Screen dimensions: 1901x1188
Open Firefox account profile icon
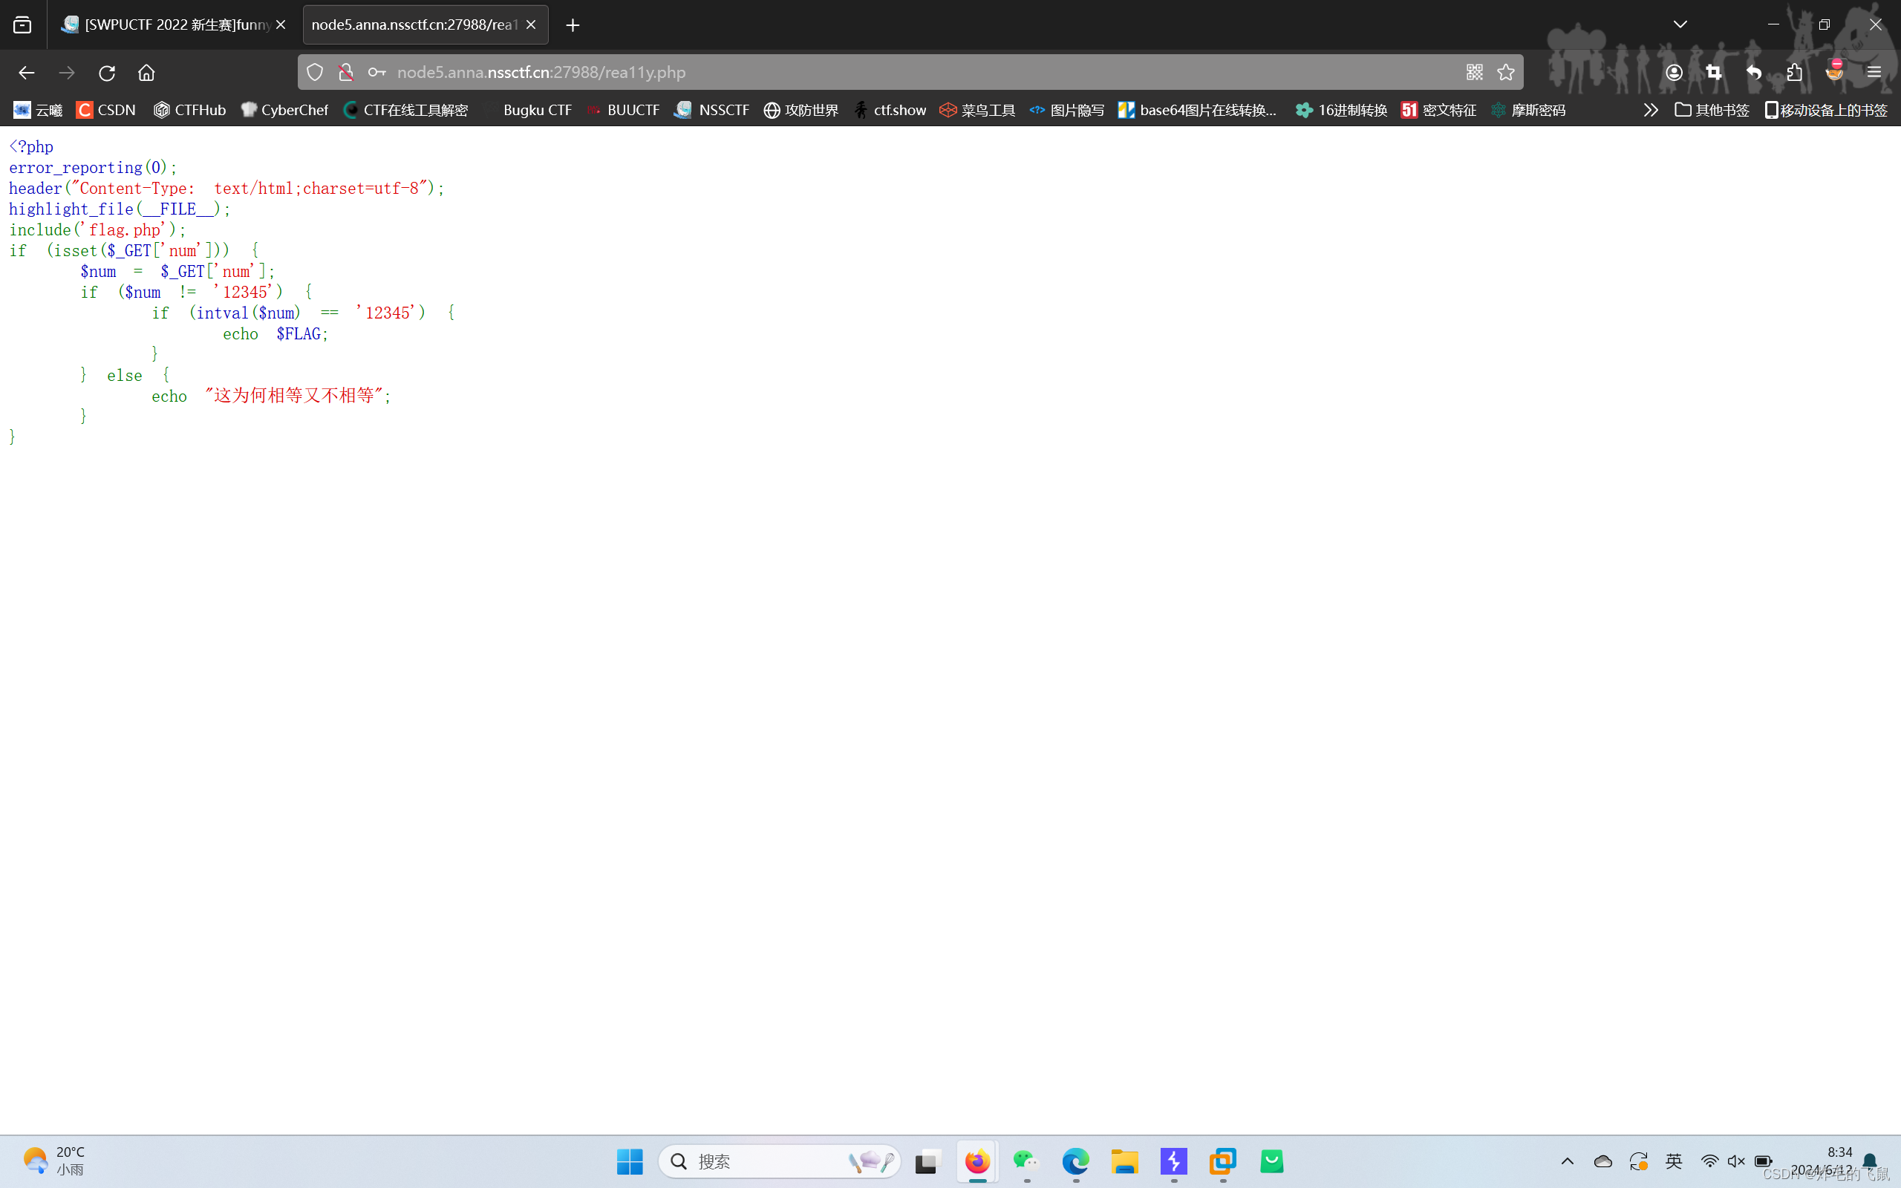(1674, 72)
